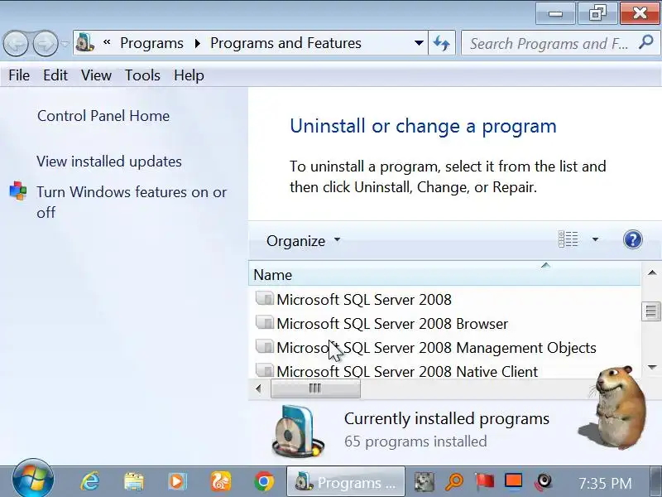Click the double chevron in the address bar
Screen dimensions: 662x497
[x=107, y=42]
